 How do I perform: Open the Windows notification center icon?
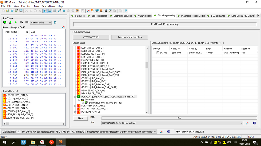255,142
